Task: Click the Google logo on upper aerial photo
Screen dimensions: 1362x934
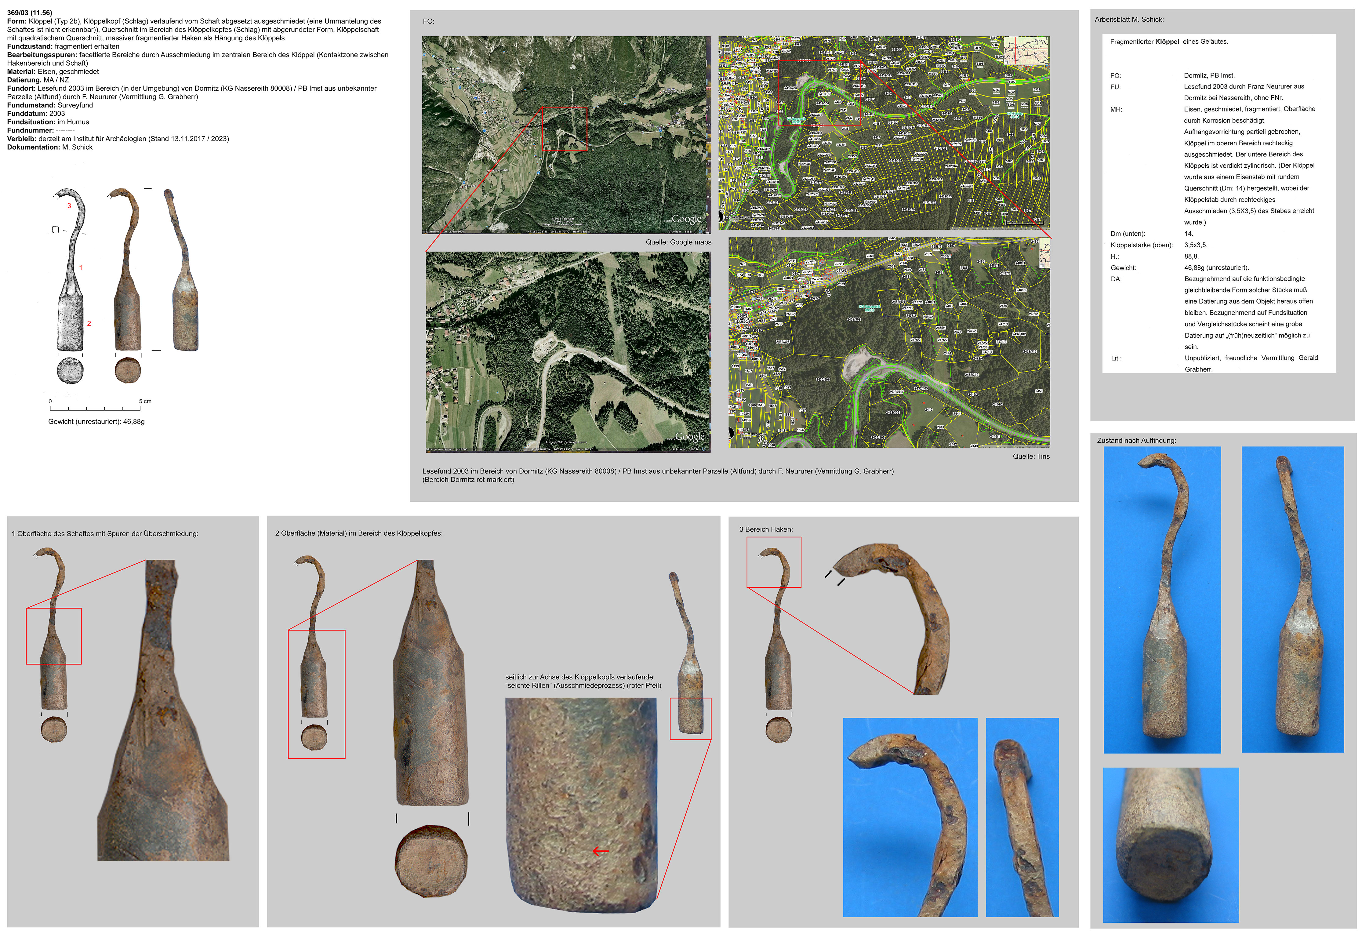Action: pyautogui.click(x=686, y=219)
